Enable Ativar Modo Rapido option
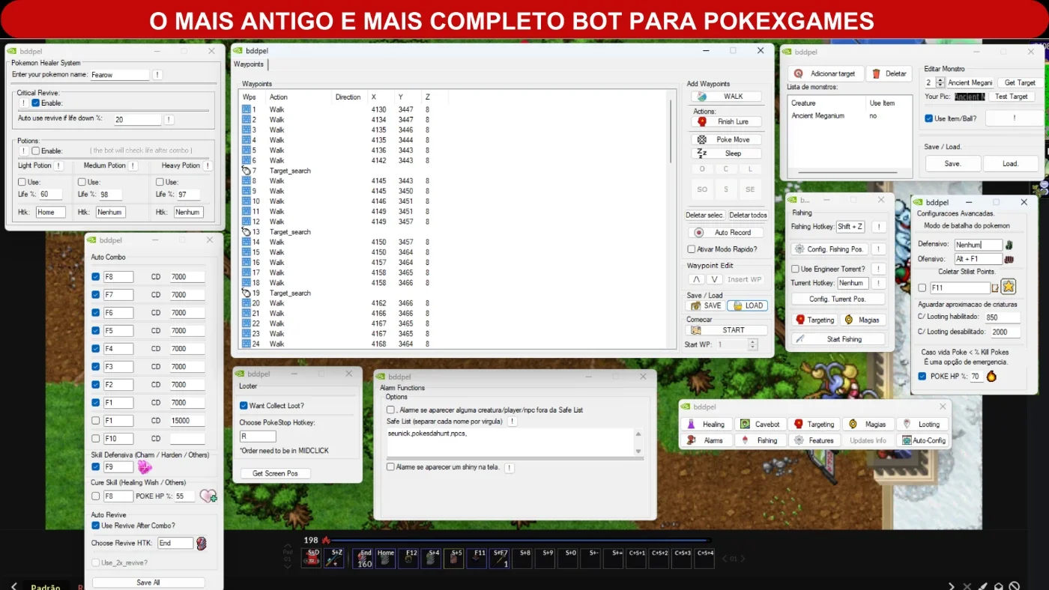This screenshot has height=590, width=1049. tap(692, 249)
